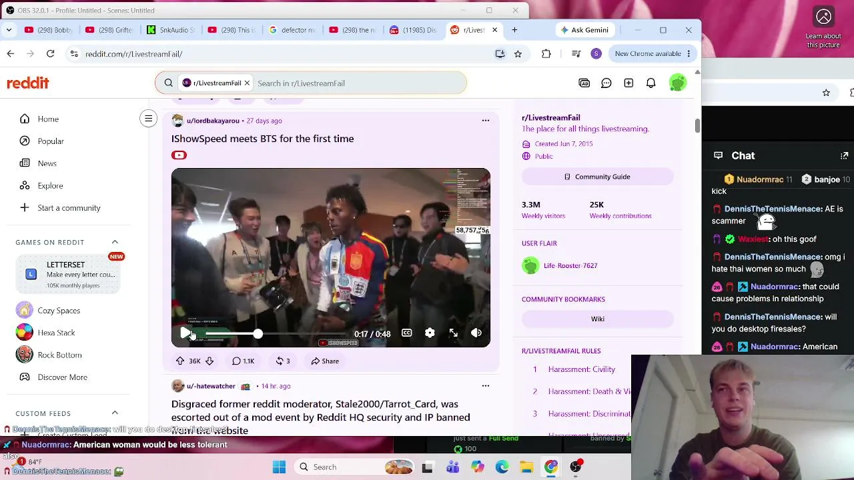
Task: Open File Explorer from the taskbar
Action: tap(526, 467)
